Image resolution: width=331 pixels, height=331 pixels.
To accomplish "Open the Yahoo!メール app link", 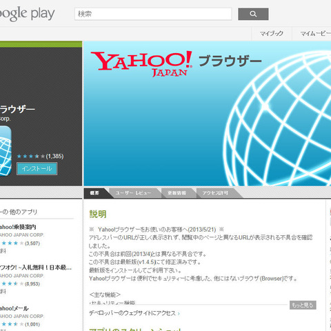I will tap(14, 308).
